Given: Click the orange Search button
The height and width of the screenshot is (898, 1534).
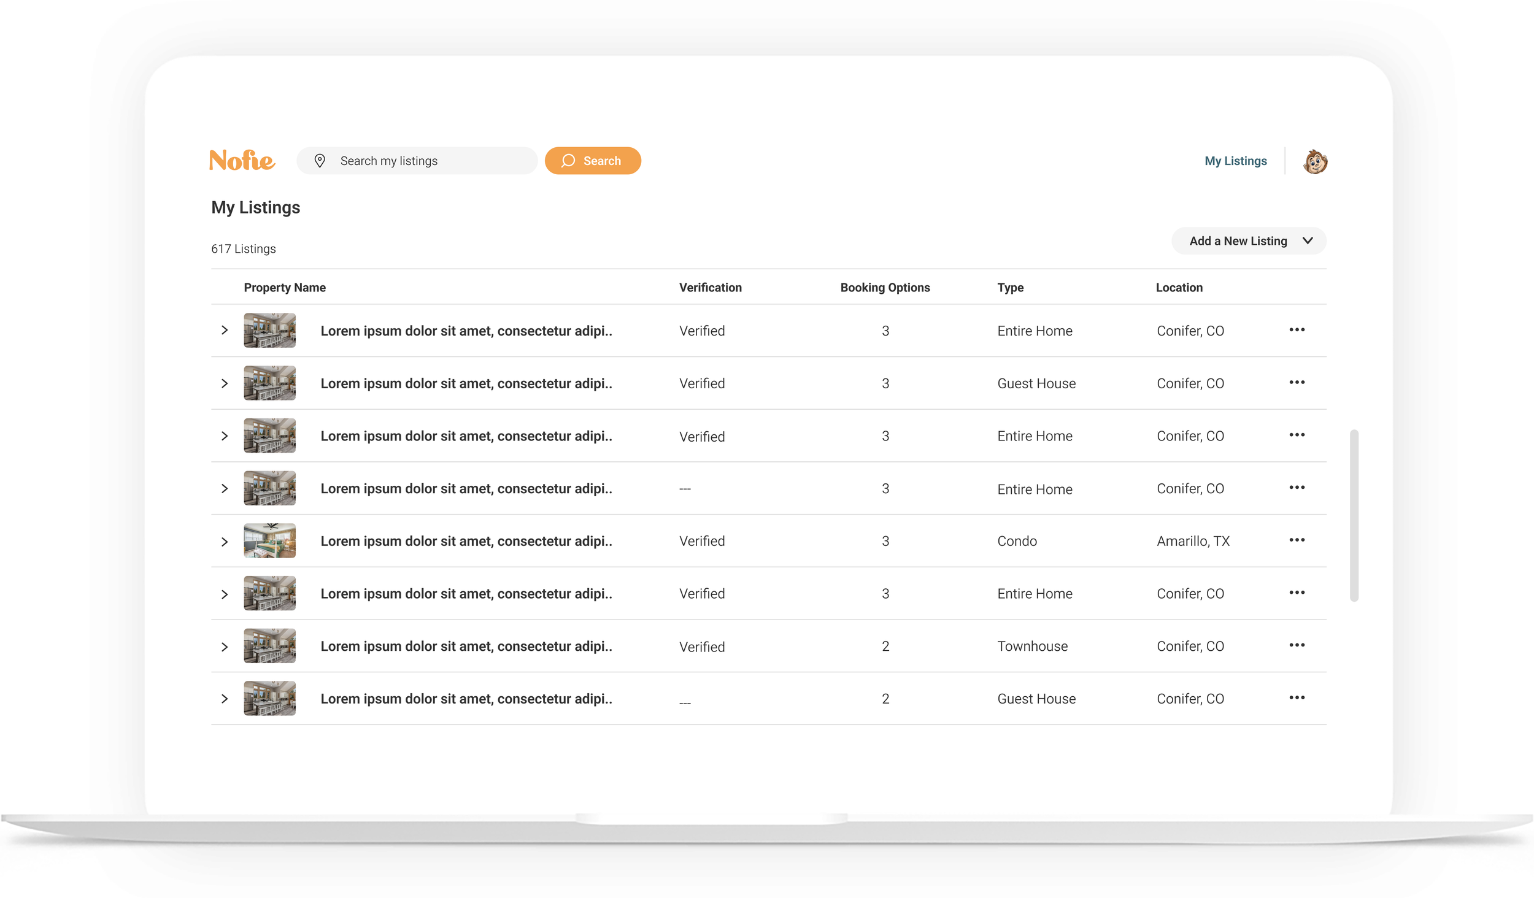Looking at the screenshot, I should pos(592,161).
